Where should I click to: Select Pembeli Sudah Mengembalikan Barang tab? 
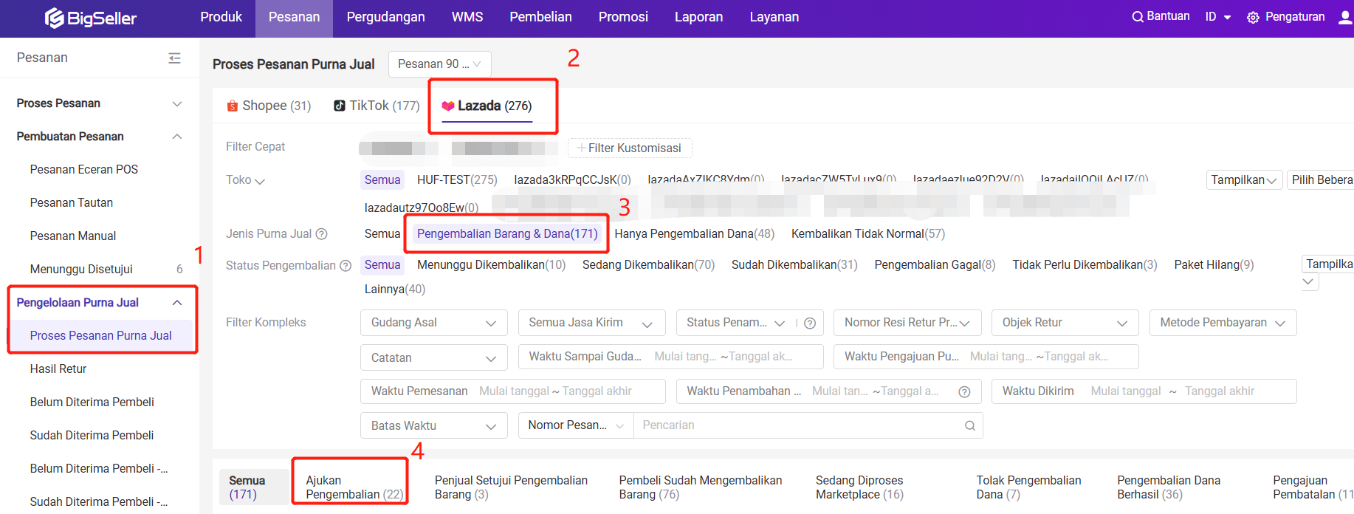coord(701,487)
